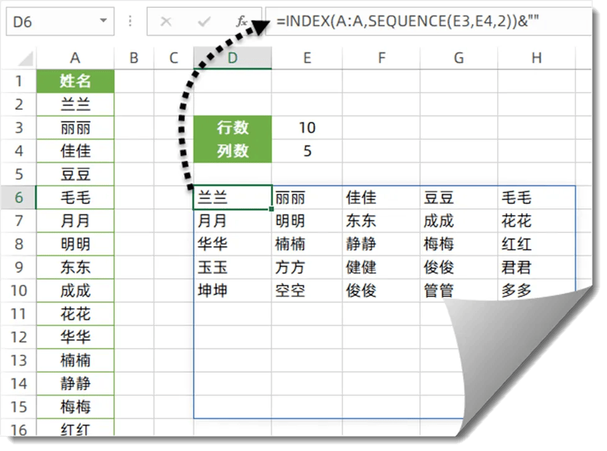Click cell E10 containing 空空
This screenshot has height=451, width=607.
coord(307,291)
